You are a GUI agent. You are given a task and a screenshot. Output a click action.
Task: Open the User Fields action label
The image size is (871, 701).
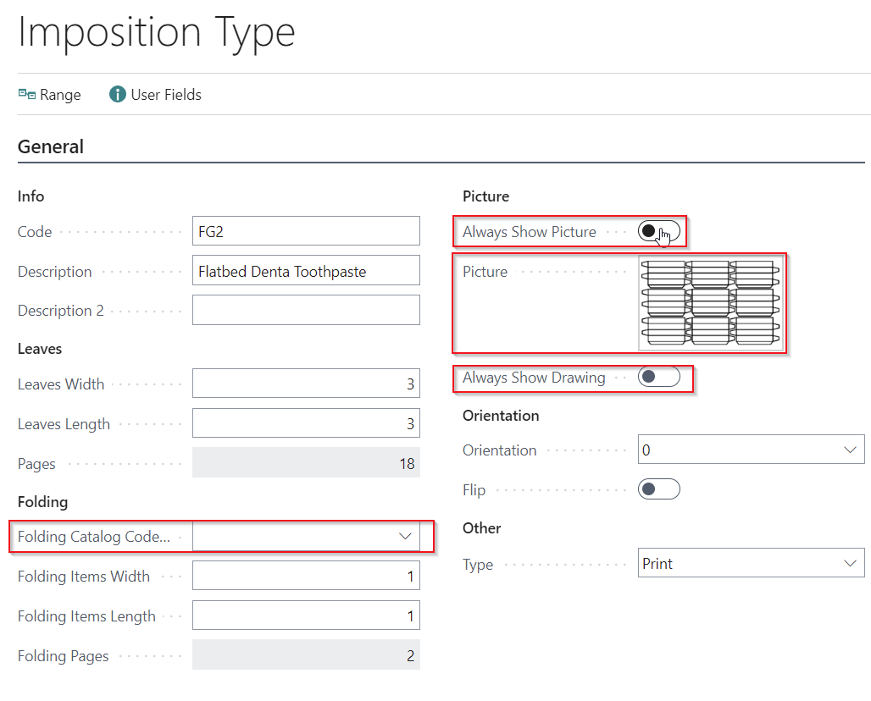tap(166, 95)
